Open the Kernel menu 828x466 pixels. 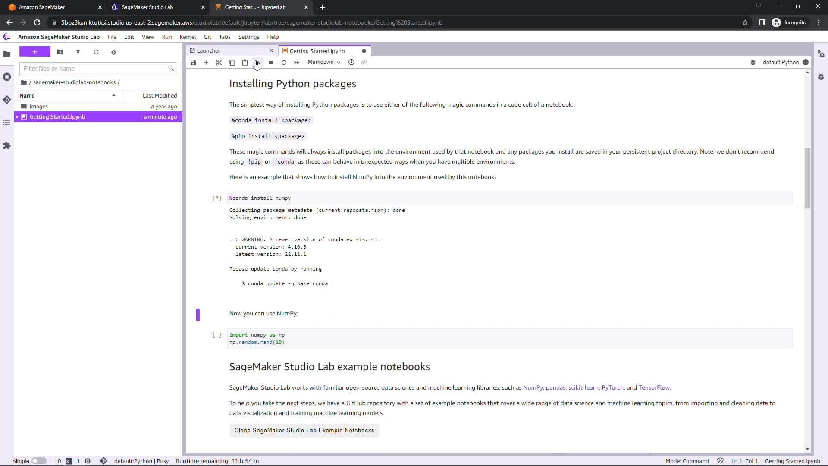click(x=188, y=37)
